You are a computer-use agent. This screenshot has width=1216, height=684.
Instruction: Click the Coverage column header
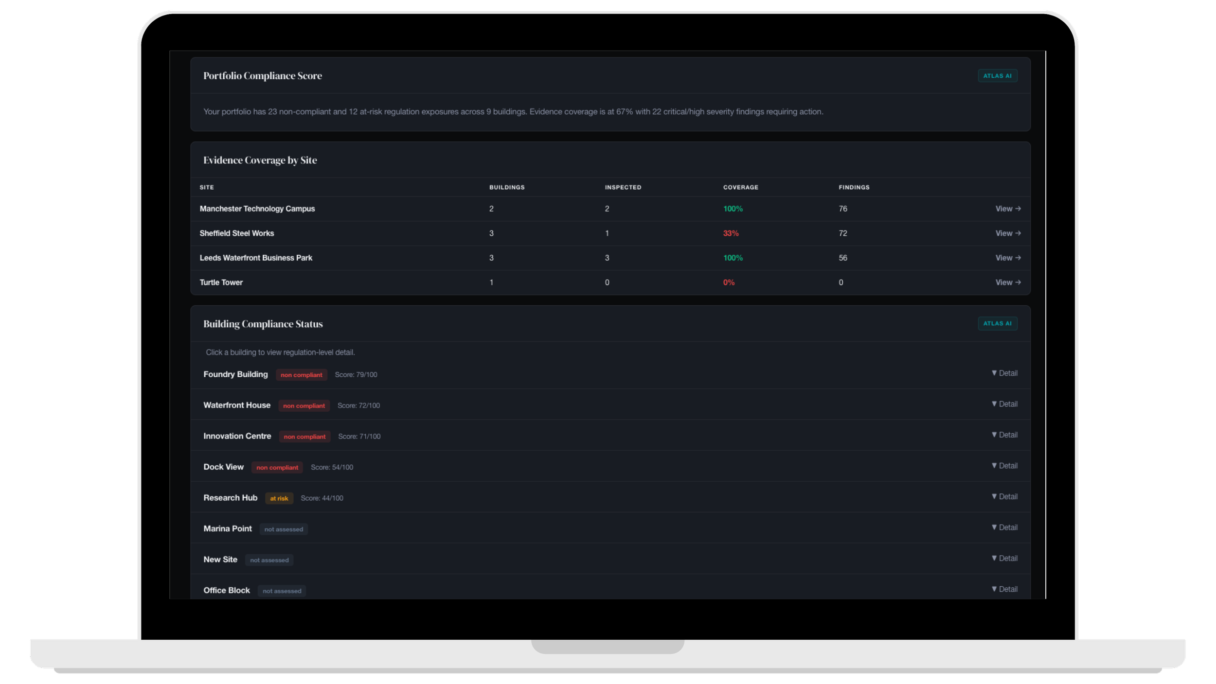(x=740, y=187)
